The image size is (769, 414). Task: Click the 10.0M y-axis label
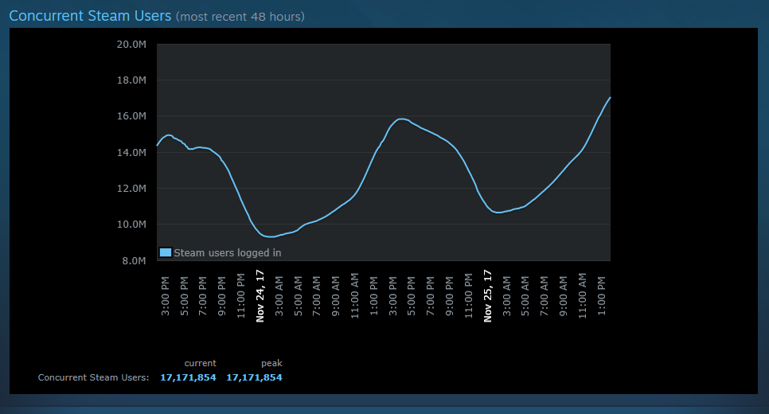tap(131, 225)
